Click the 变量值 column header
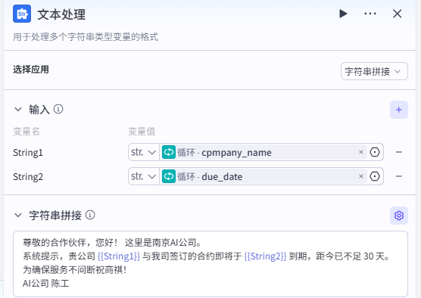 142,132
